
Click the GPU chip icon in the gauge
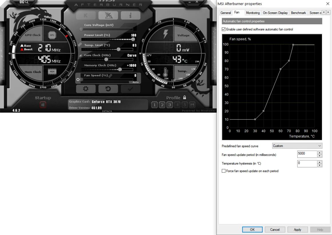52,35
